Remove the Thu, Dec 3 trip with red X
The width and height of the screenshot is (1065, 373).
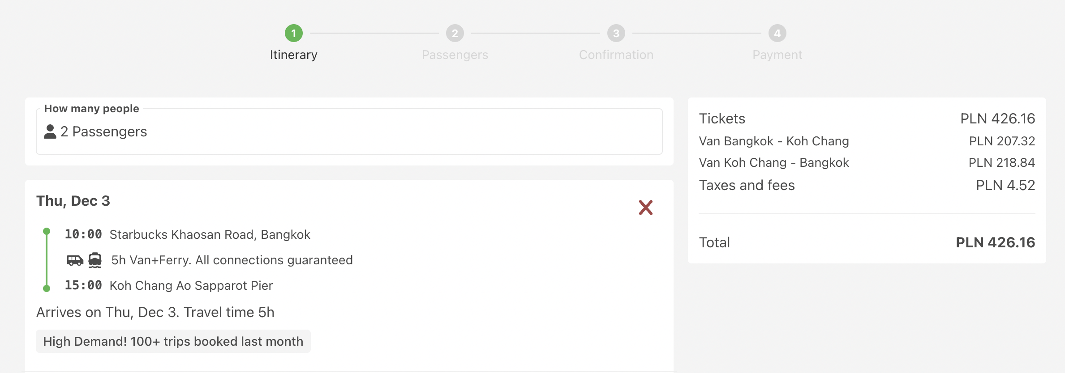[x=645, y=208]
